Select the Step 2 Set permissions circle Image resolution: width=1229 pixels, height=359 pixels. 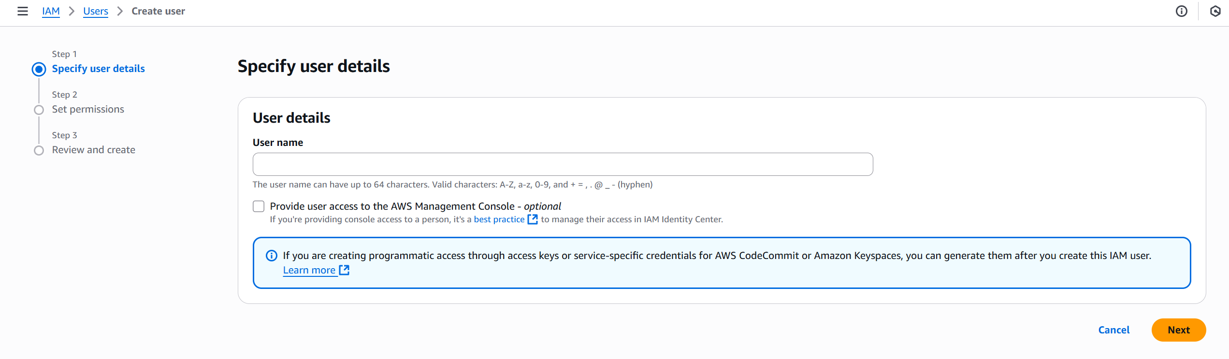[x=39, y=110]
